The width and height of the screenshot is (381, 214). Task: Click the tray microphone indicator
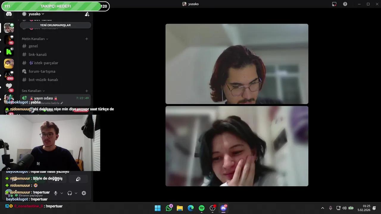click(x=330, y=208)
